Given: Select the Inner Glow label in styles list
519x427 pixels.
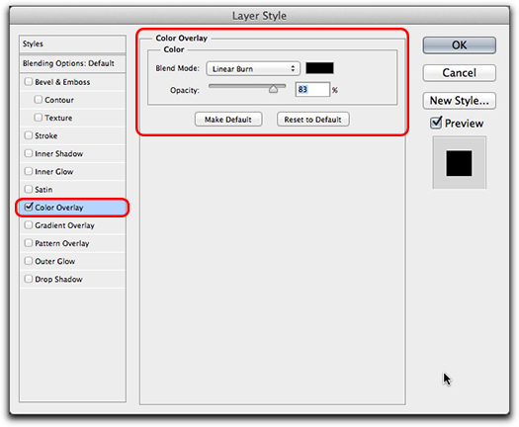Looking at the screenshot, I should (x=54, y=171).
